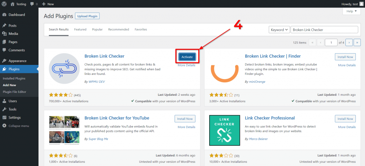Jump to the last results page

coord(357,43)
